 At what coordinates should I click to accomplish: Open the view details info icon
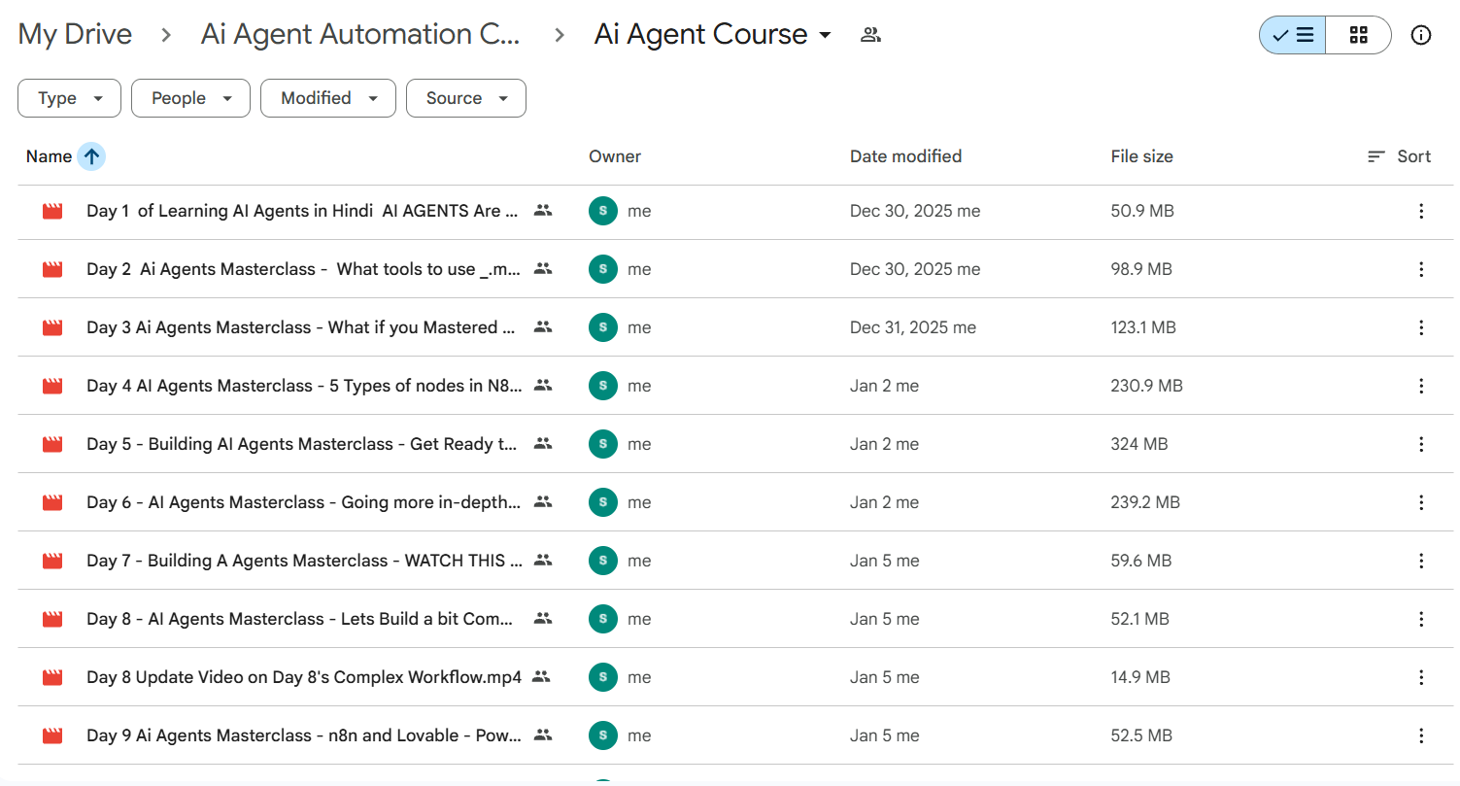coord(1420,36)
